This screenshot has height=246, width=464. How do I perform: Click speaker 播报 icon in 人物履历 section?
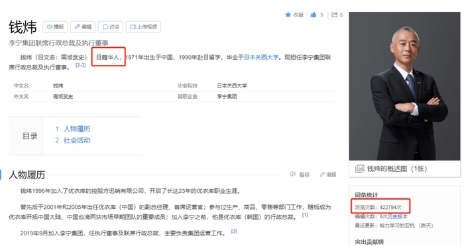pyautogui.click(x=292, y=174)
